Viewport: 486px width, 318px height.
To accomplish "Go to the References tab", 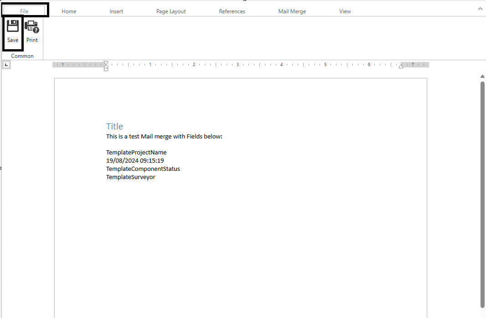I will click(232, 11).
